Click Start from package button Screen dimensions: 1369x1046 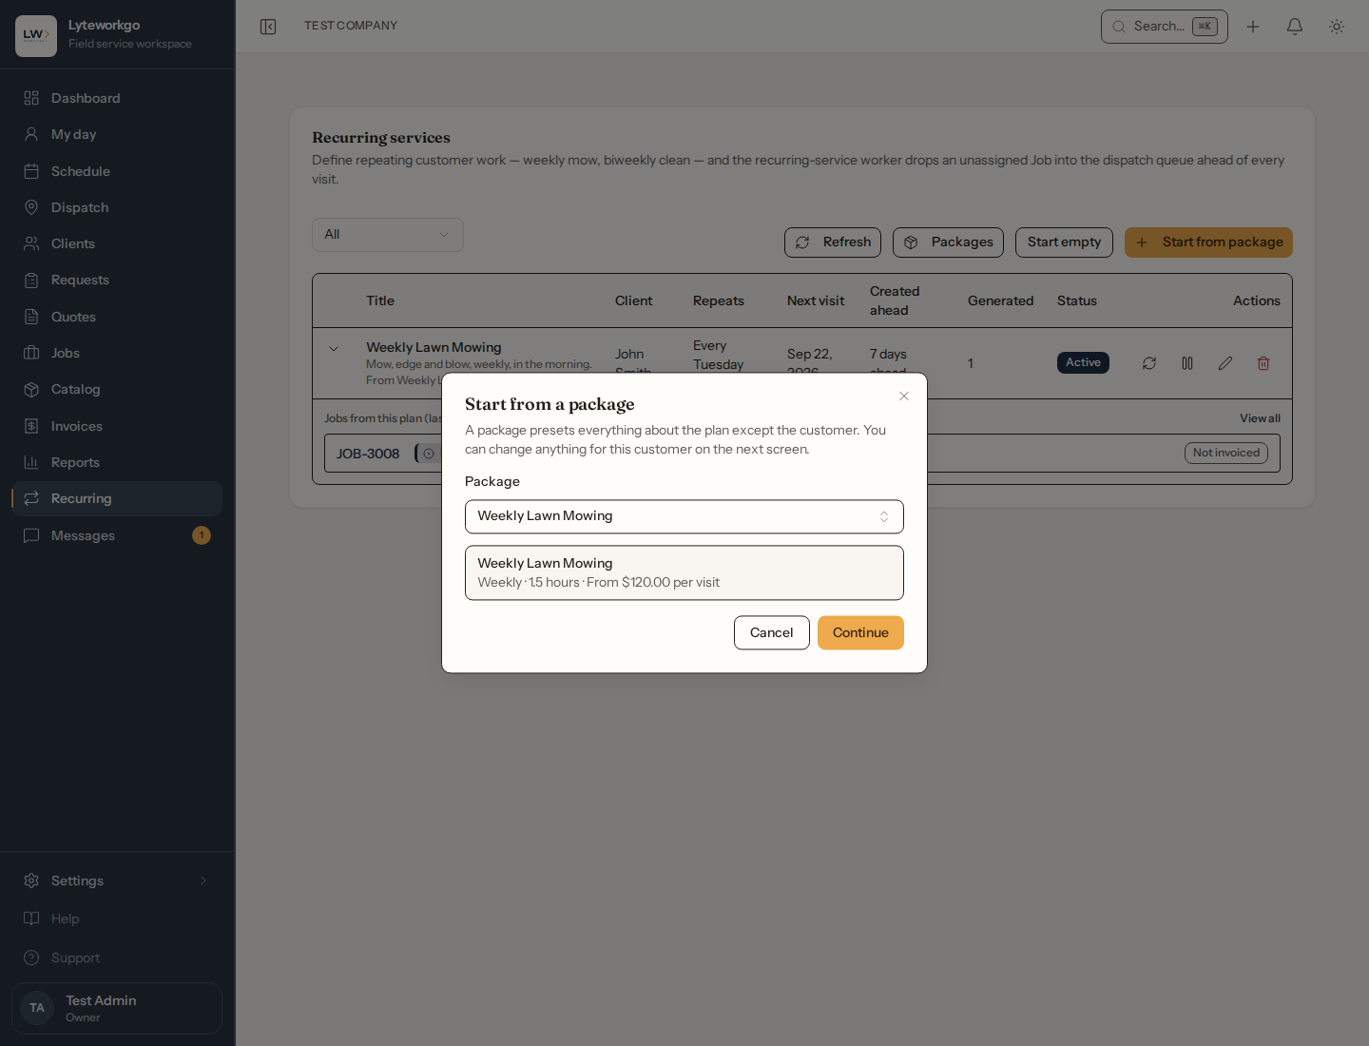click(1208, 242)
